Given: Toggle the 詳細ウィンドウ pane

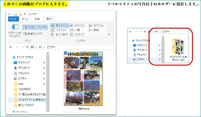Looking at the screenshot, I should coord(33,34).
